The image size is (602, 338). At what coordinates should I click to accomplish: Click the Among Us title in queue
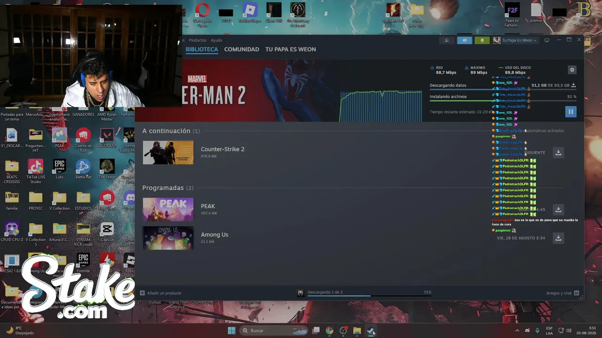point(214,235)
